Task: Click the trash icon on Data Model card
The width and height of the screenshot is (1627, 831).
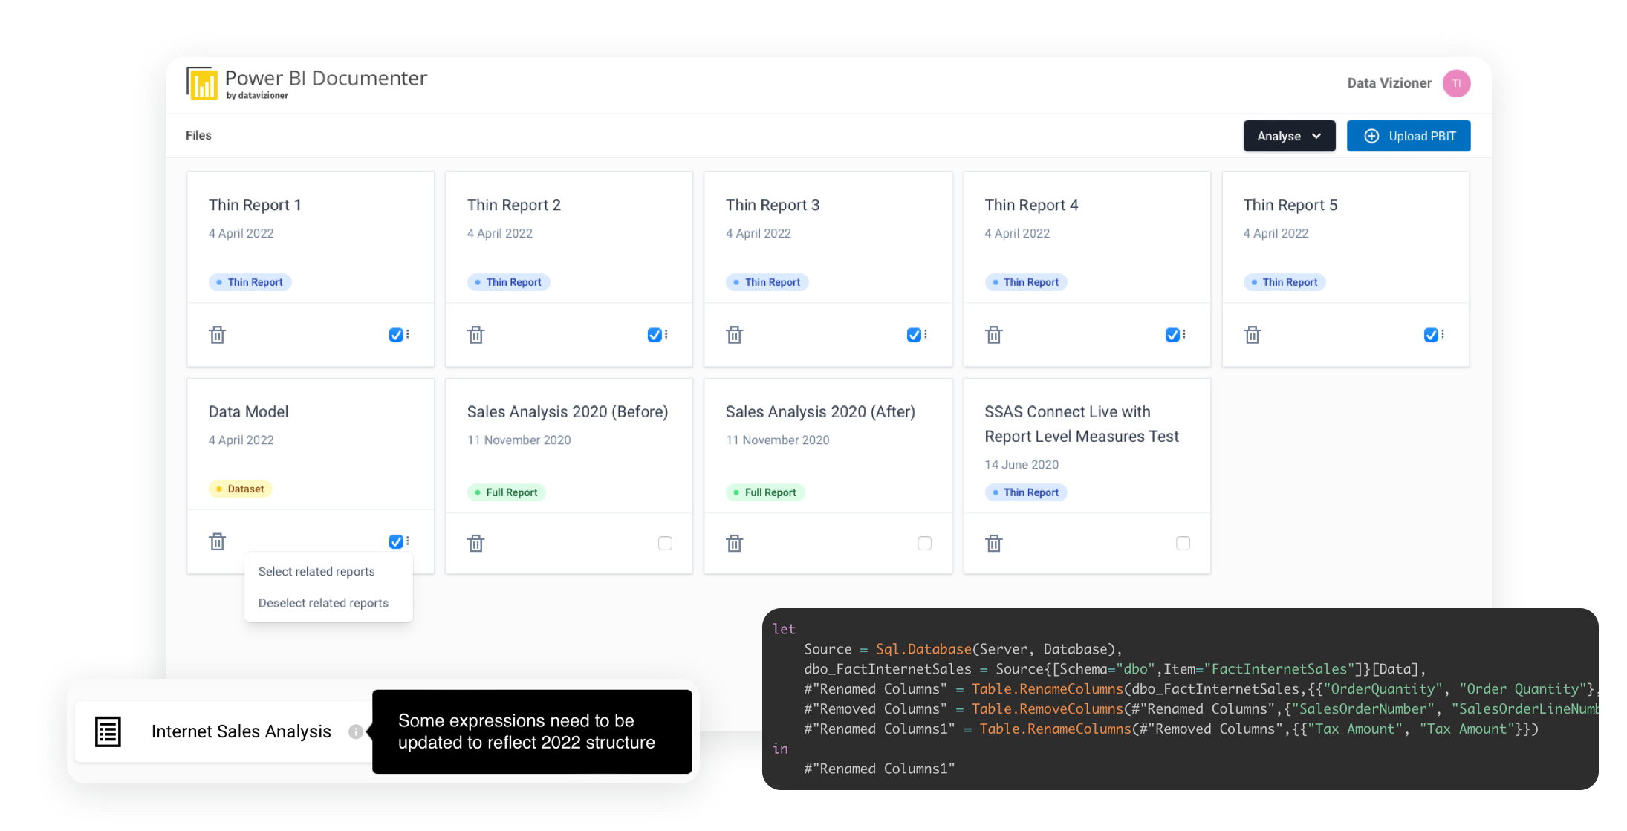Action: pyautogui.click(x=217, y=542)
